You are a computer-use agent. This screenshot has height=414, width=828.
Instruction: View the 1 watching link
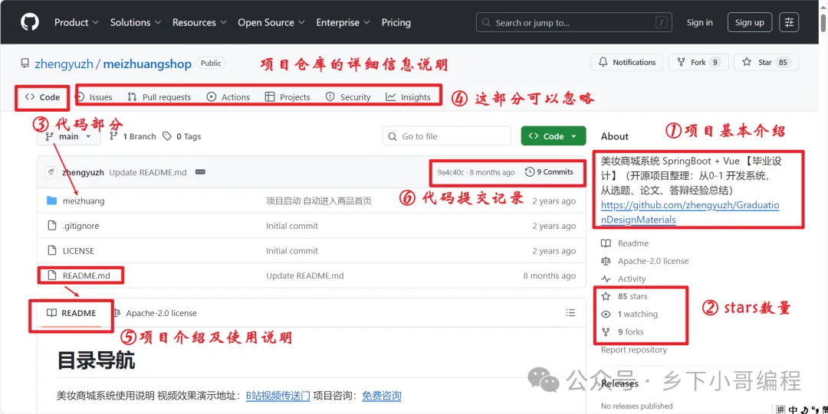[x=630, y=315]
